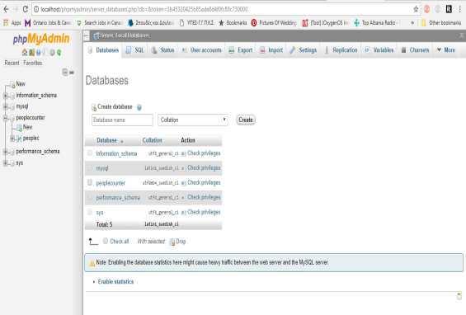
Task: Expand information_schema in navigation tree
Action: 5,96
